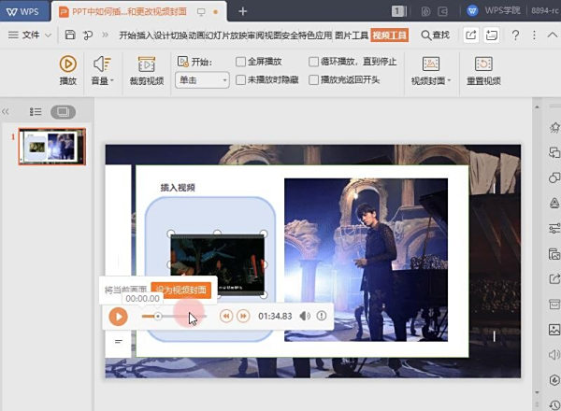Click the 查找 search button
561x411 pixels.
tap(435, 35)
